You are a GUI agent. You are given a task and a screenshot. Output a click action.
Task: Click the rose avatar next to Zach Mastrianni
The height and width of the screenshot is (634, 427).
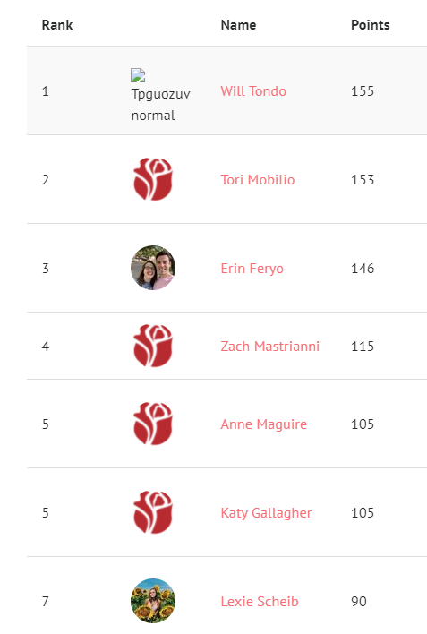(x=153, y=346)
